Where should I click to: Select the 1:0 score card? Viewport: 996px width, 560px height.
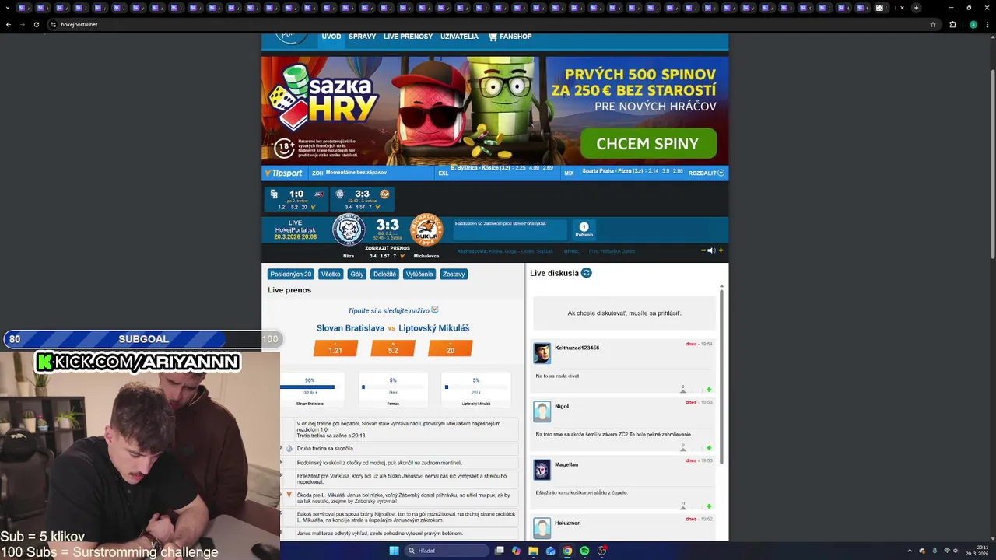tap(296, 199)
